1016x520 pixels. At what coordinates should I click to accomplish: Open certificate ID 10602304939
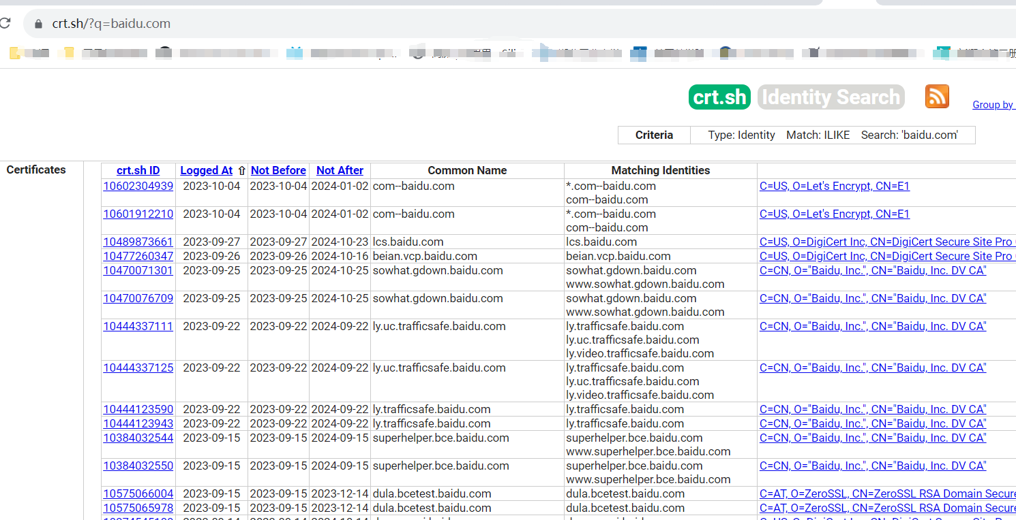click(x=138, y=186)
